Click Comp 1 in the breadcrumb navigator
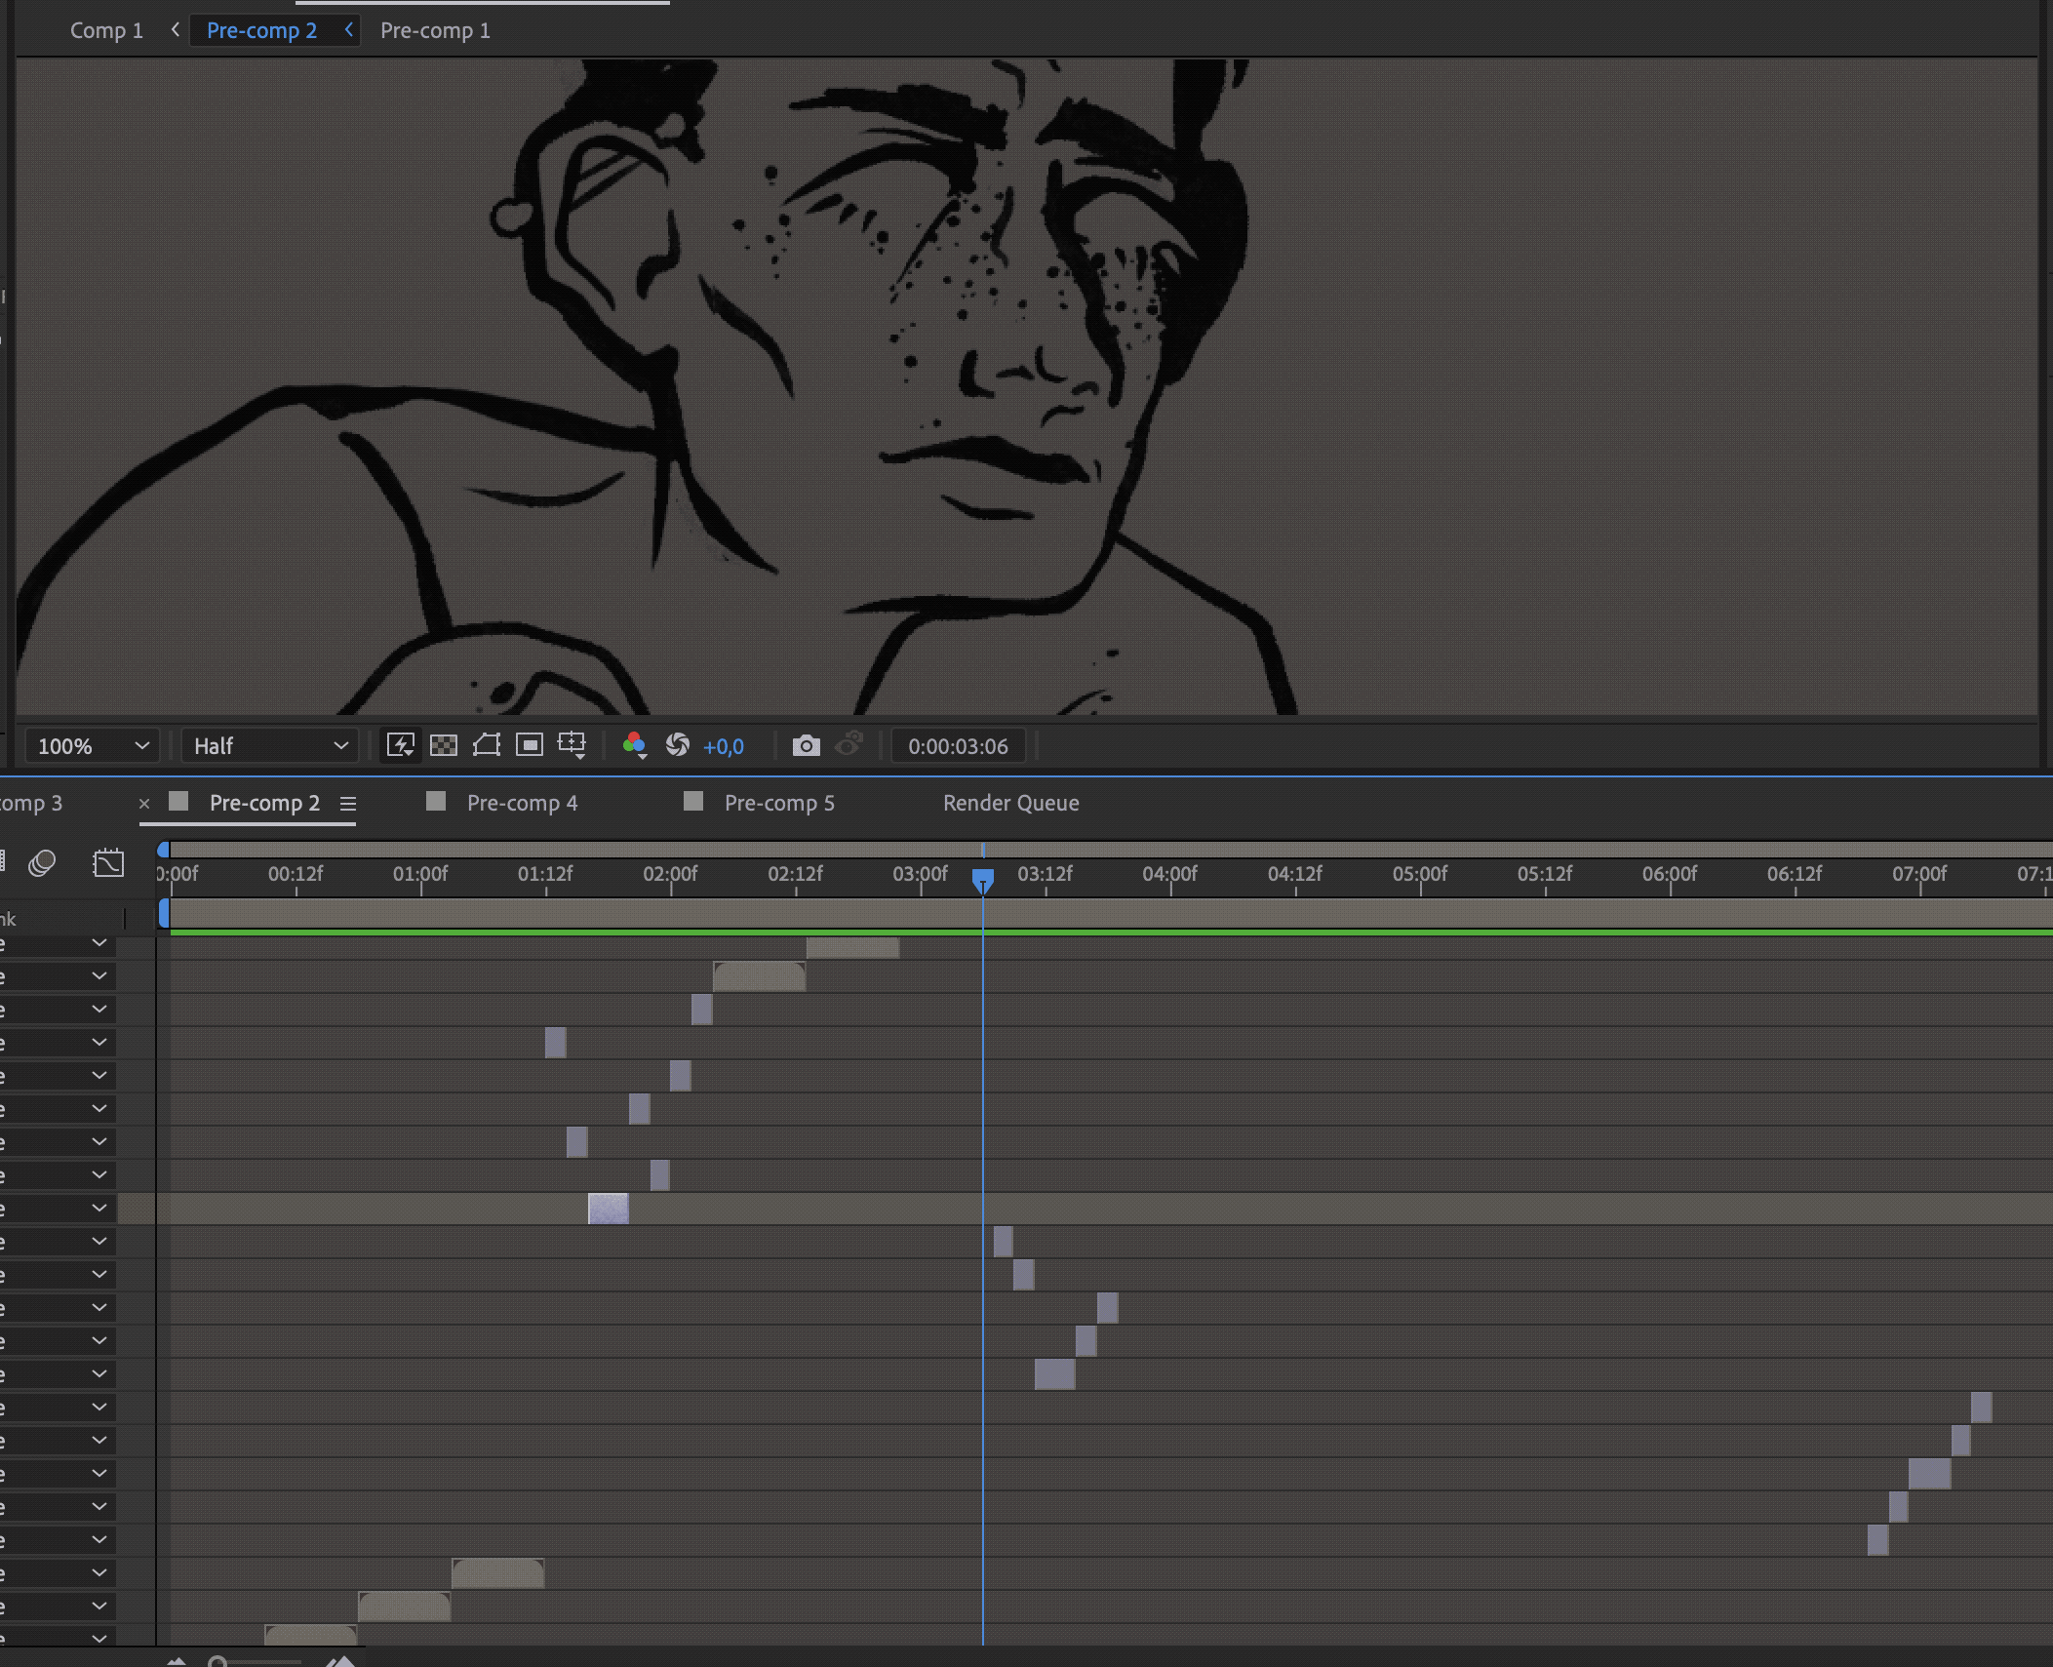The width and height of the screenshot is (2053, 1667). [106, 30]
